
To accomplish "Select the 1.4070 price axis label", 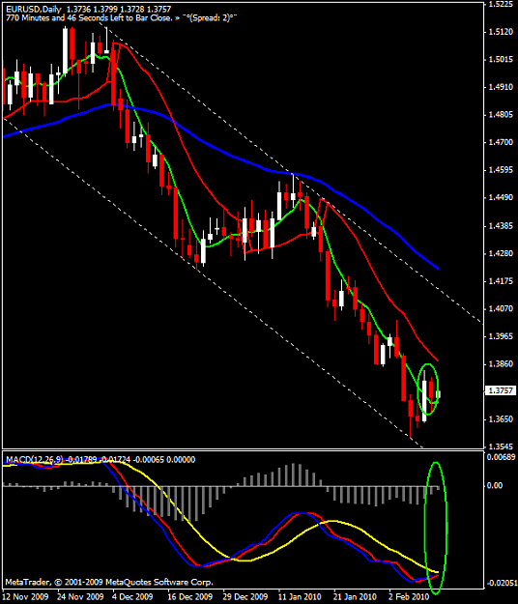I will coord(501,308).
